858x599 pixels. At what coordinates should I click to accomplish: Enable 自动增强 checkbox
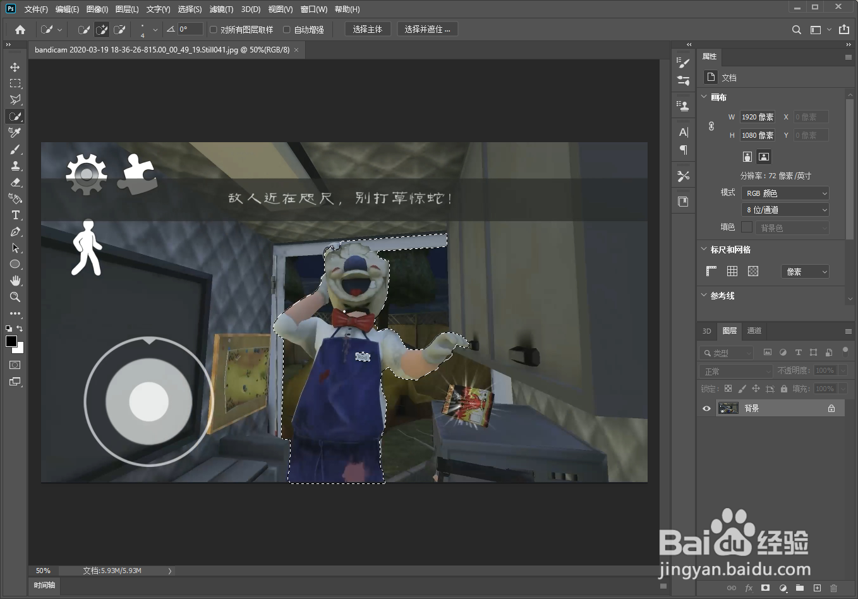(287, 30)
